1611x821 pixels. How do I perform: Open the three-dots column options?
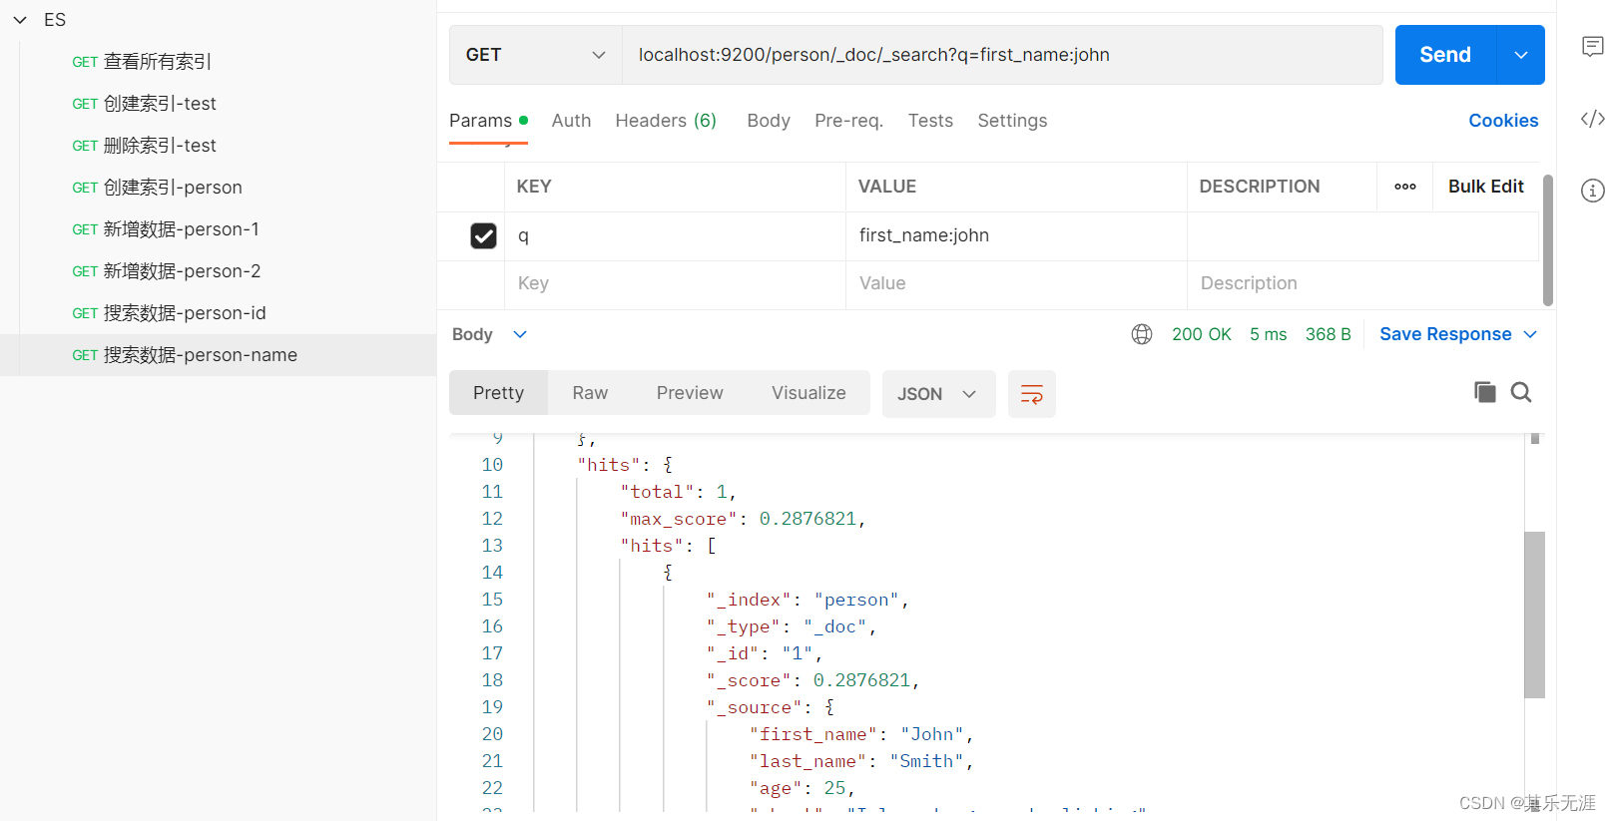[1405, 187]
